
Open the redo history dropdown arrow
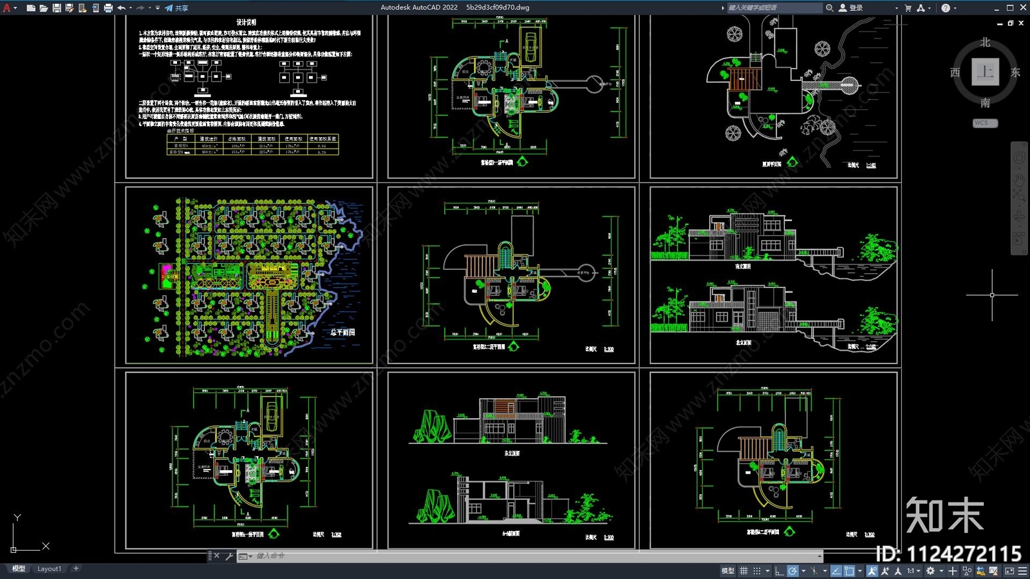tap(150, 8)
